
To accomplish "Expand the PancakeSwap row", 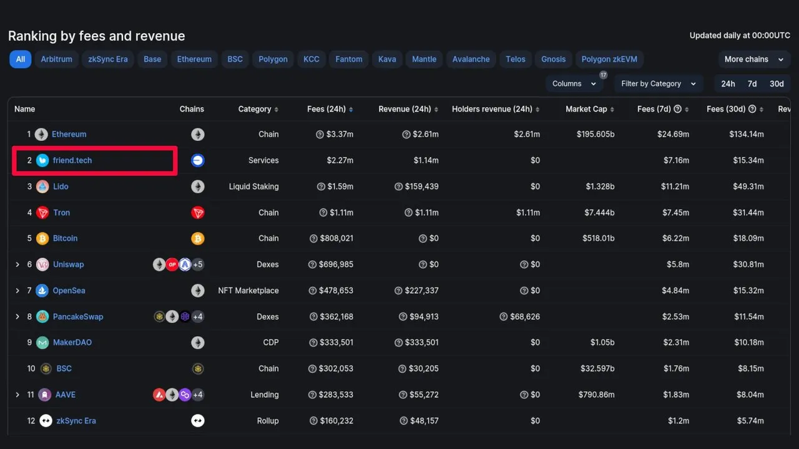I will [17, 317].
